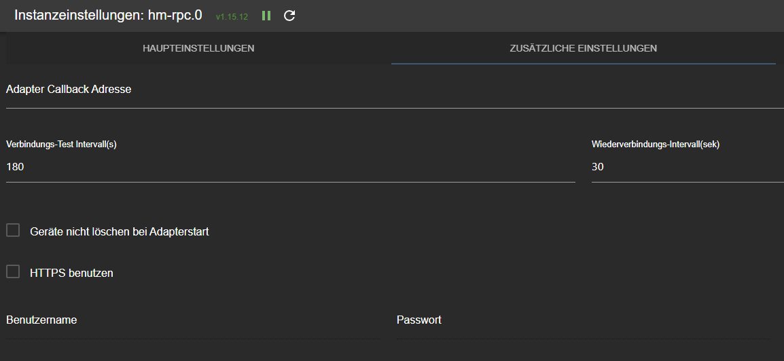The width and height of the screenshot is (784, 361).
Task: Click the v1.15.12 version label
Action: click(x=232, y=16)
